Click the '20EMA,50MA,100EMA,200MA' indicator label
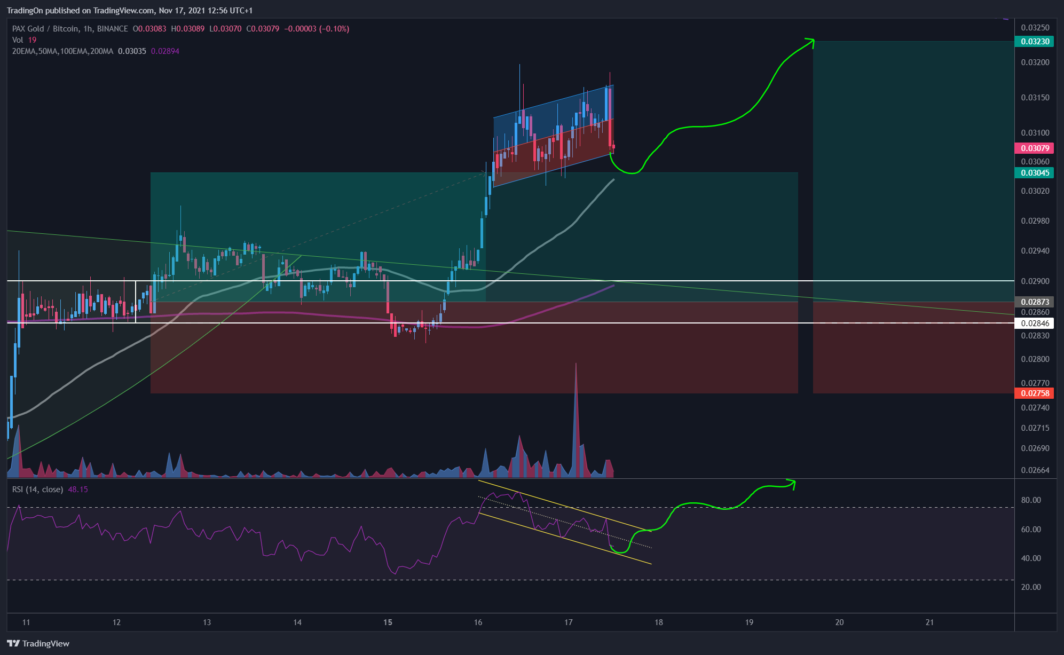The height and width of the screenshot is (655, 1064). [62, 51]
